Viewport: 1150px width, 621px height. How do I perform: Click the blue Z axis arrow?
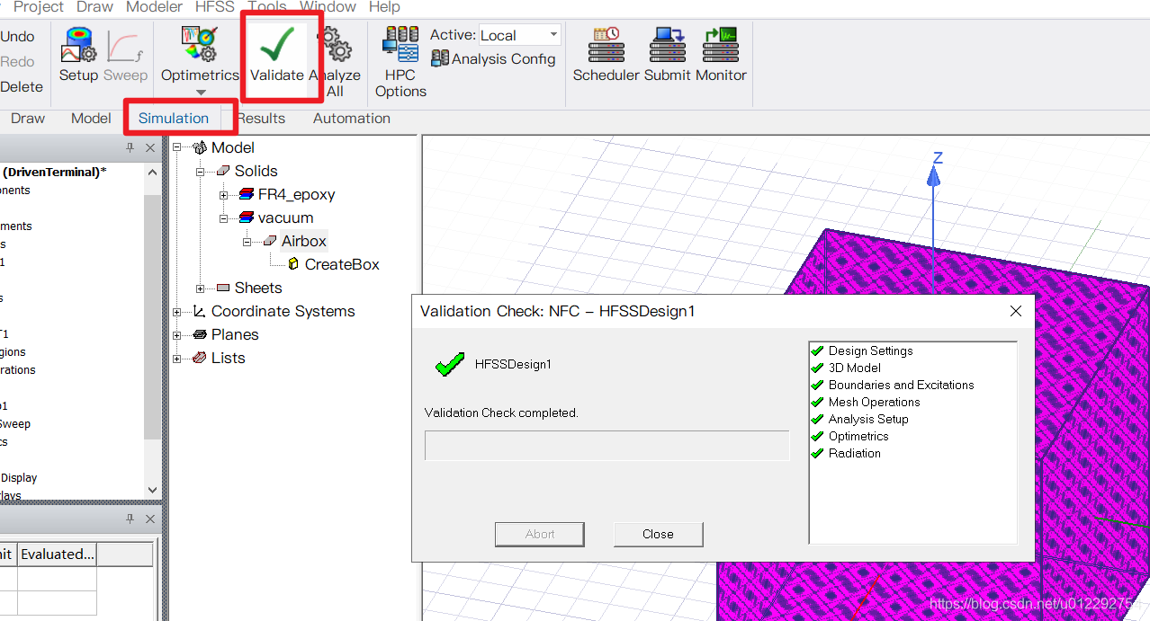(x=934, y=176)
